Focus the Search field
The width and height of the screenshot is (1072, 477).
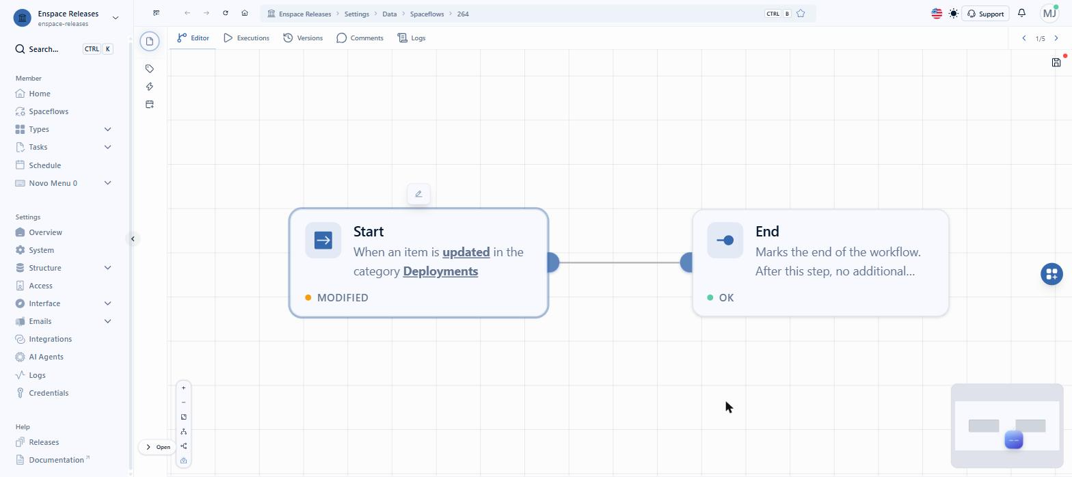coord(64,49)
